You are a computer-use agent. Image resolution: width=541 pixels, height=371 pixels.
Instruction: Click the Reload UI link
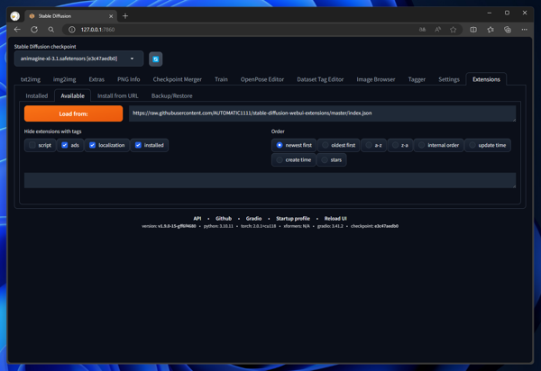point(335,219)
